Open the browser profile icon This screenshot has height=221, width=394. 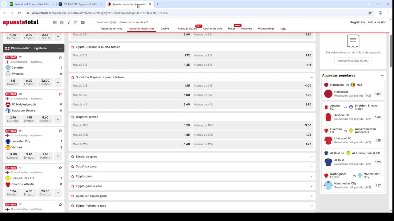coord(380,13)
